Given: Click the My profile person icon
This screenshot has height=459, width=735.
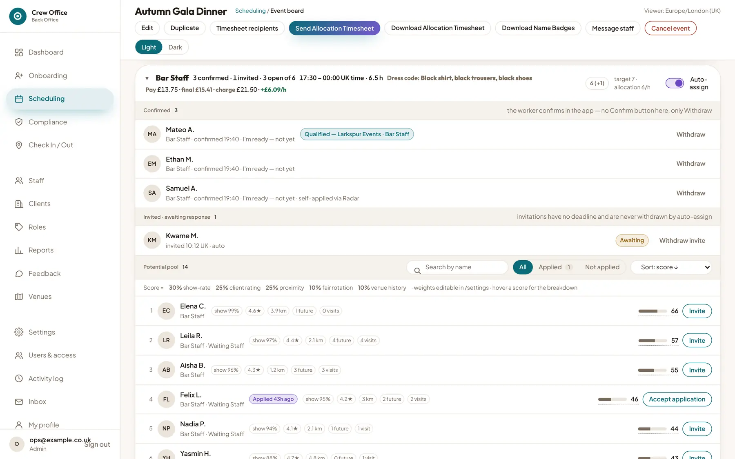Looking at the screenshot, I should click(19, 425).
